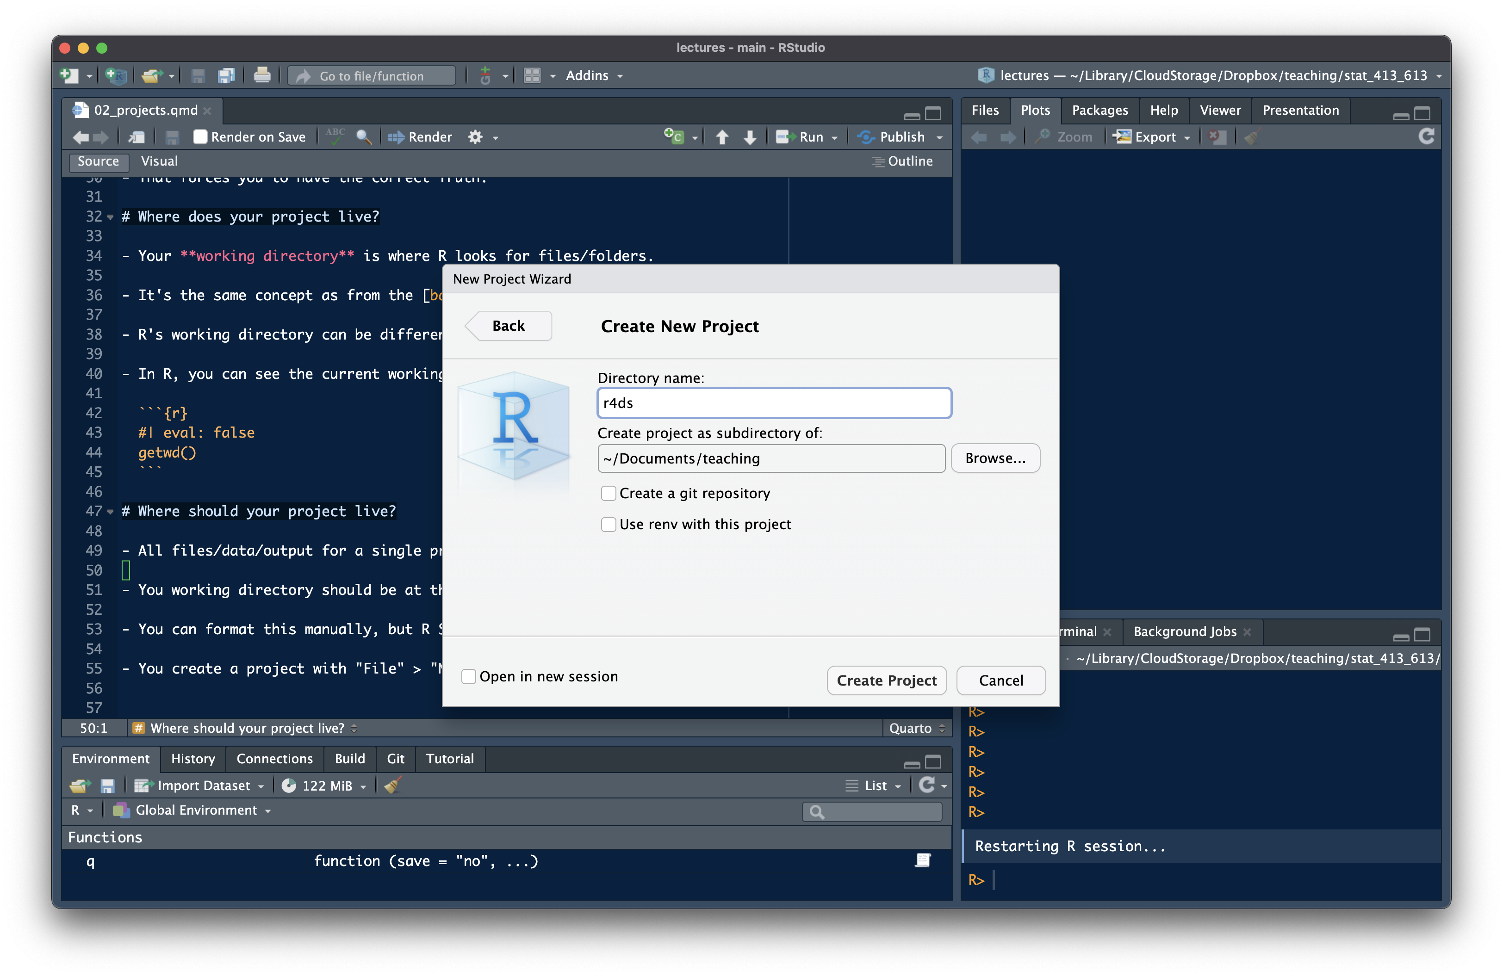Viewport: 1503px width, 977px height.
Task: Click the Environment search field
Action: point(872,812)
